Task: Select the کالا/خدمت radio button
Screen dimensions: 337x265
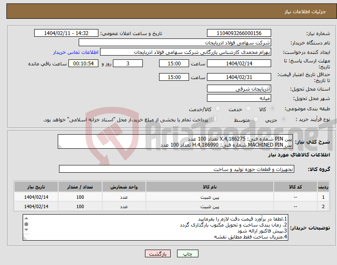Action: tap(218, 109)
